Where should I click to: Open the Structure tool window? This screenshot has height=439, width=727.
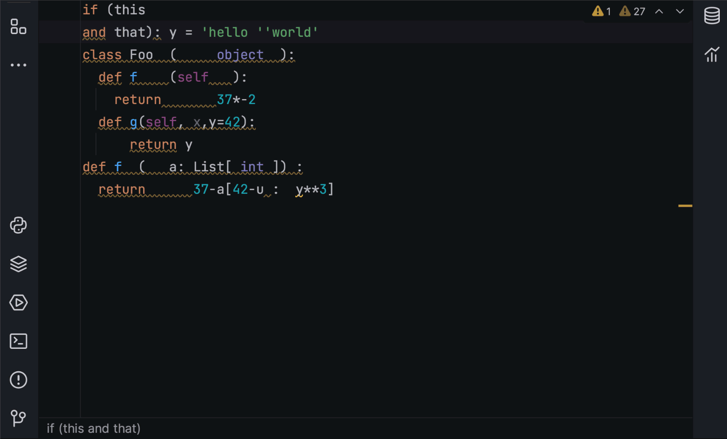click(x=18, y=28)
